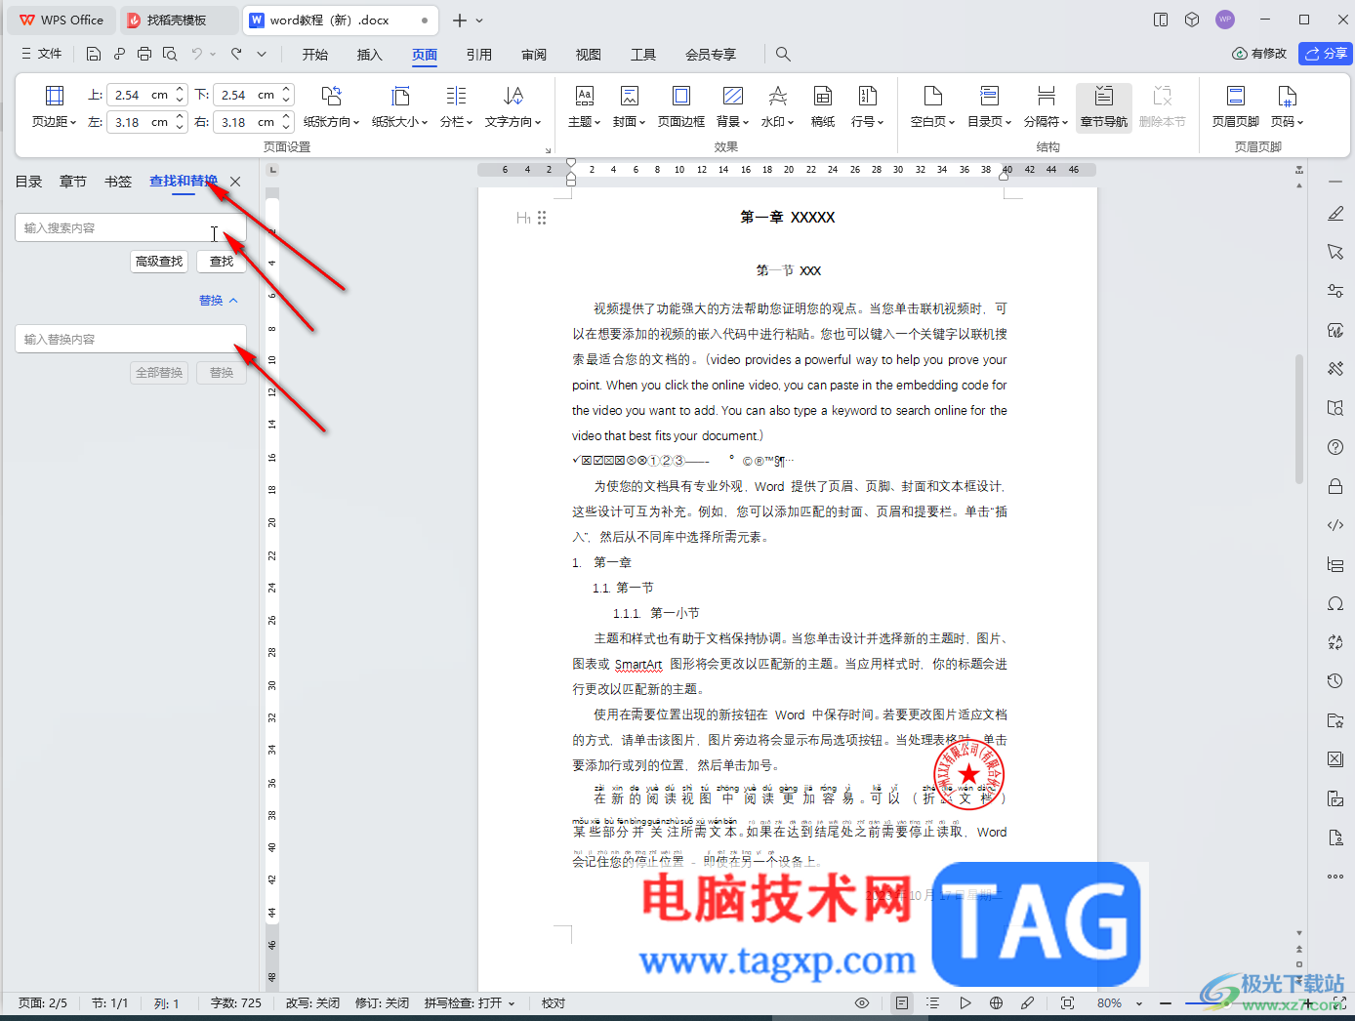
Task: Select the 书签 bookmarks tab
Action: (118, 182)
